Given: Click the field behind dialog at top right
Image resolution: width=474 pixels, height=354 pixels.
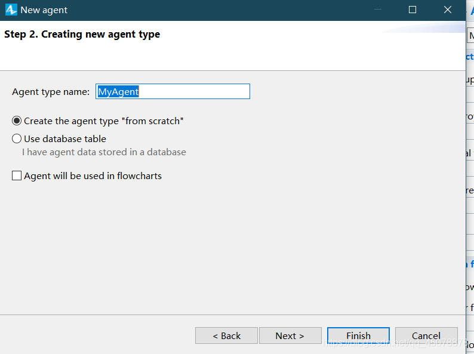Looking at the screenshot, I should click(x=470, y=36).
